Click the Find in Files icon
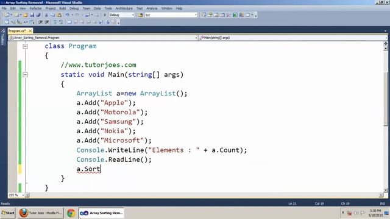The image size is (390, 219). (x=141, y=15)
